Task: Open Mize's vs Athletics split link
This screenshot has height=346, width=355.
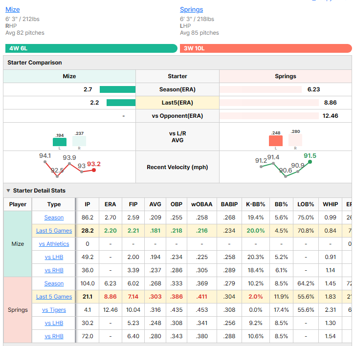Action: pyautogui.click(x=54, y=244)
